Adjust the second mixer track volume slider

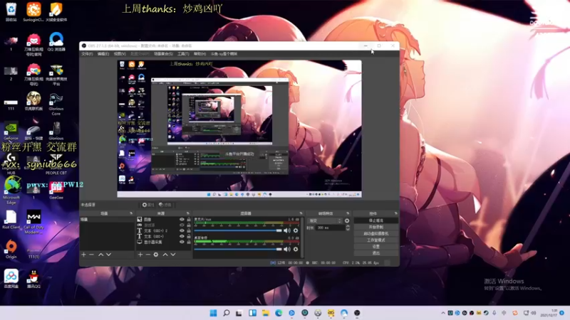pyautogui.click(x=238, y=250)
